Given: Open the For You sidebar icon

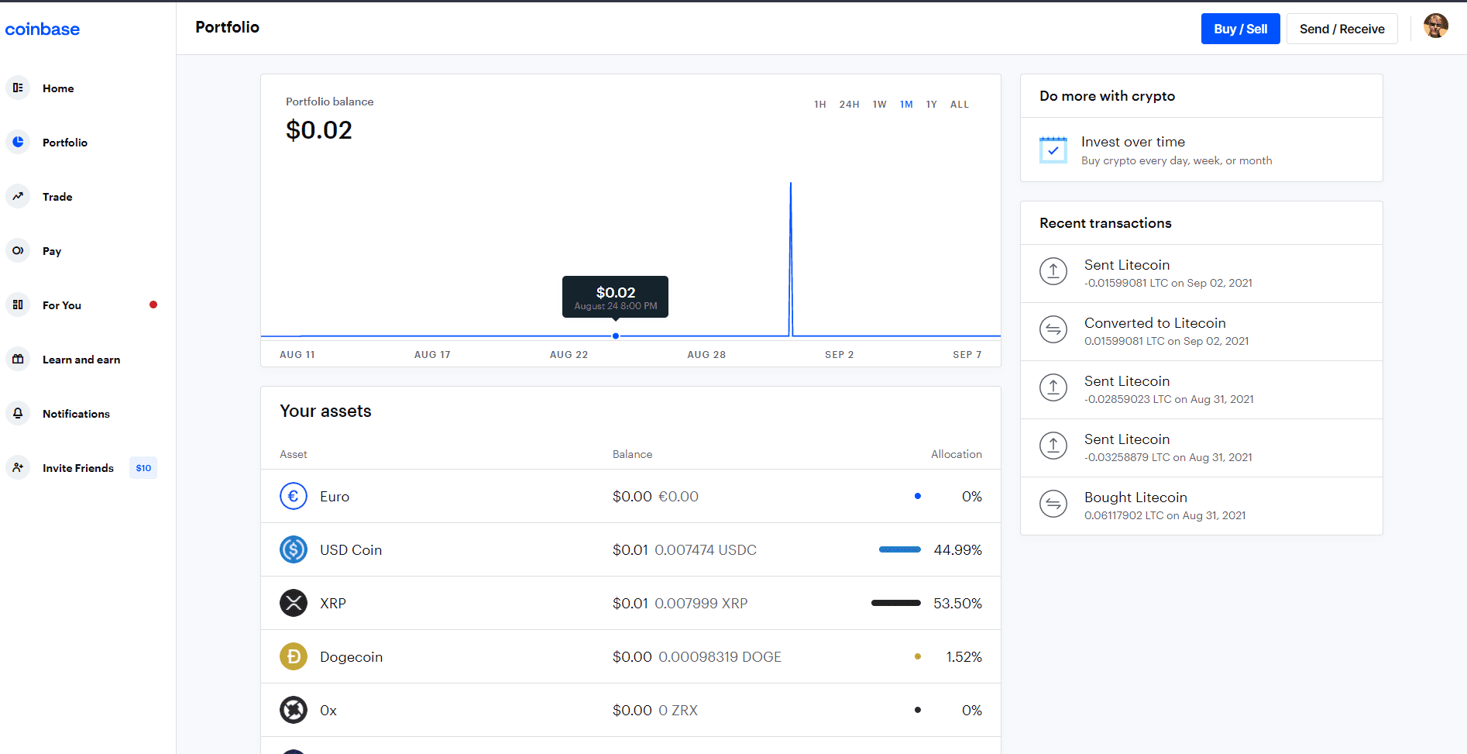Looking at the screenshot, I should [18, 305].
